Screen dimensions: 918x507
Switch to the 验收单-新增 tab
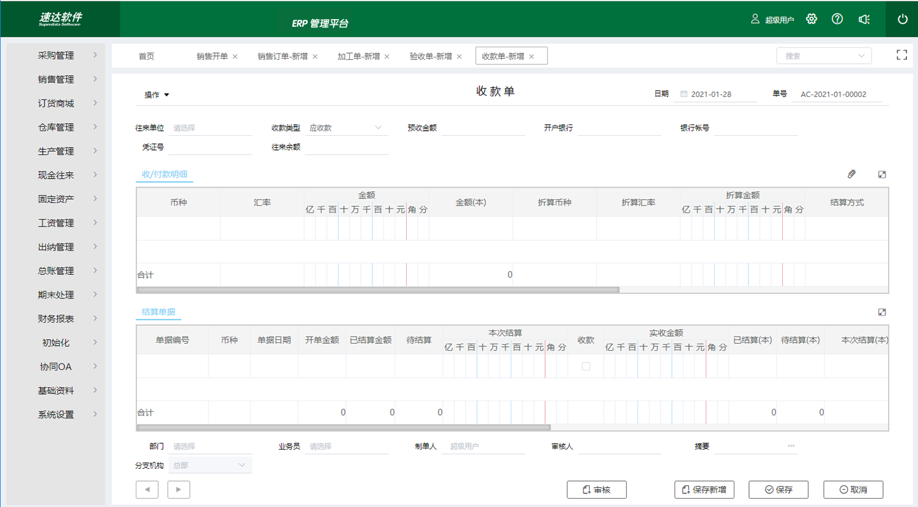click(x=430, y=56)
